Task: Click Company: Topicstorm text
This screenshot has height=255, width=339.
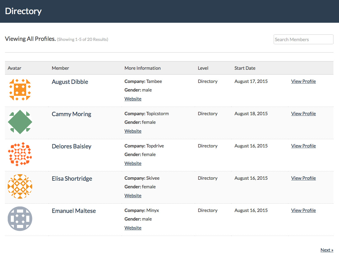Action: coord(147,114)
